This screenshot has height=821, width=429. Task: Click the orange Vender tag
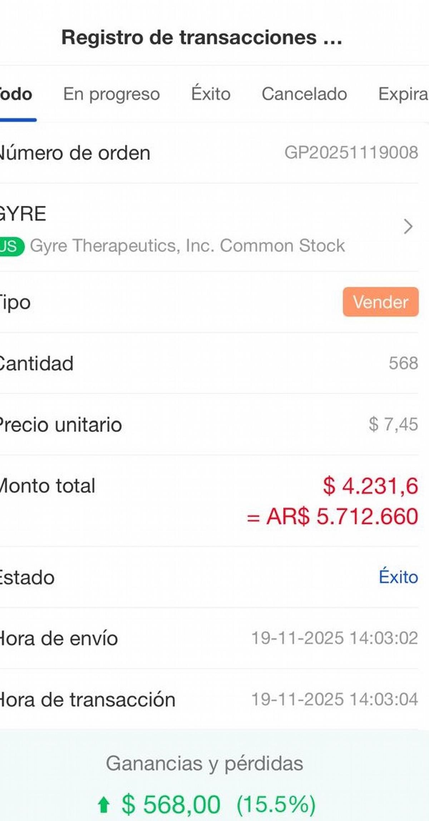pos(380,302)
